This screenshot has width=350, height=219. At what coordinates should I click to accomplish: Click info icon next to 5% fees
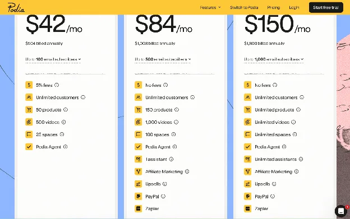[57, 85]
